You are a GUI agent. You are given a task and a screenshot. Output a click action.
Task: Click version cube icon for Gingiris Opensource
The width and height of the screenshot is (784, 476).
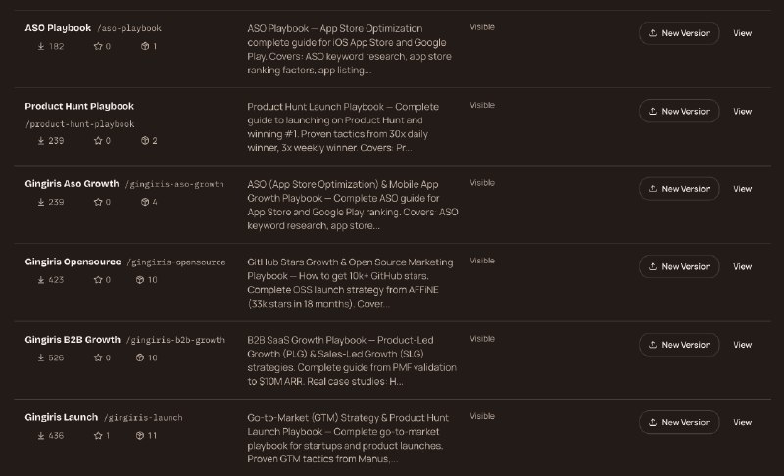click(140, 280)
